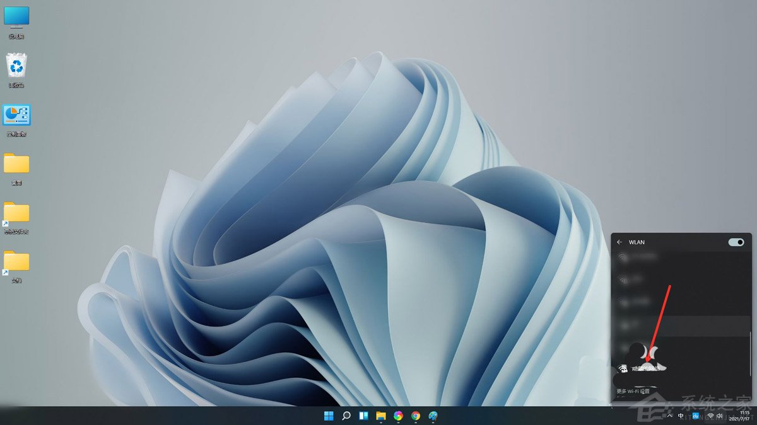Viewport: 757px width, 425px height.
Task: Click the speaker volume icon in system tray
Action: [x=720, y=416]
